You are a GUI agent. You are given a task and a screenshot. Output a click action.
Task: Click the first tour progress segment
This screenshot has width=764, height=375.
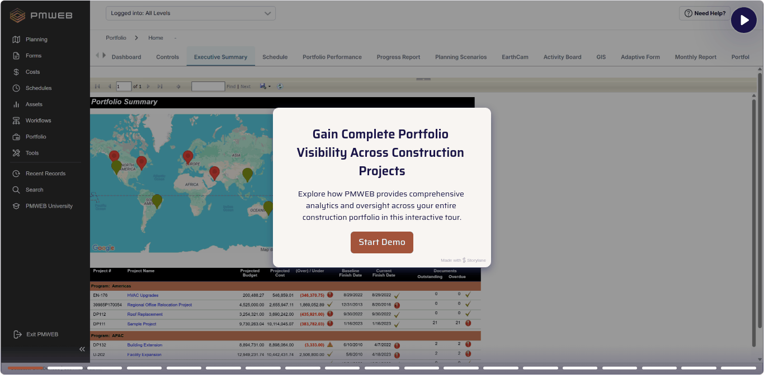[25, 368]
